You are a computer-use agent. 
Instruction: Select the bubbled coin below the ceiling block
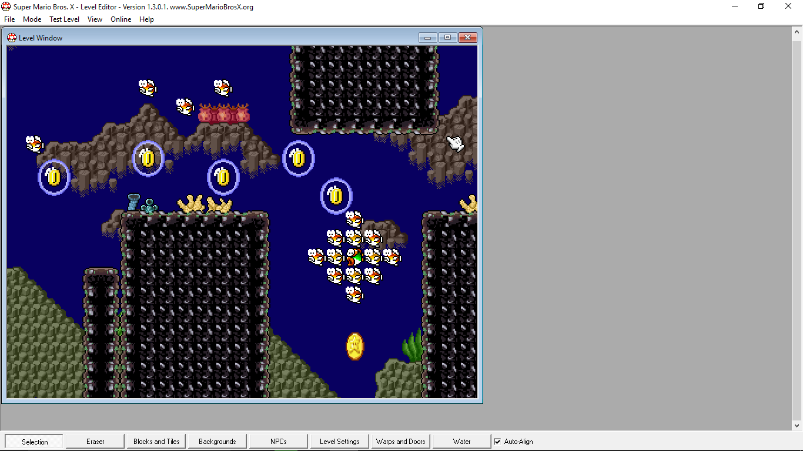[x=299, y=158]
